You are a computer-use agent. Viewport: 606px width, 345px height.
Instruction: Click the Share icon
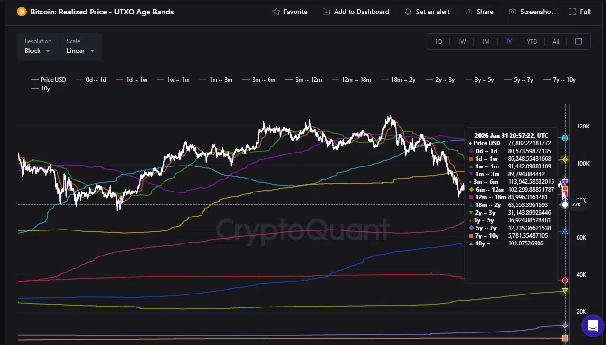pyautogui.click(x=469, y=12)
